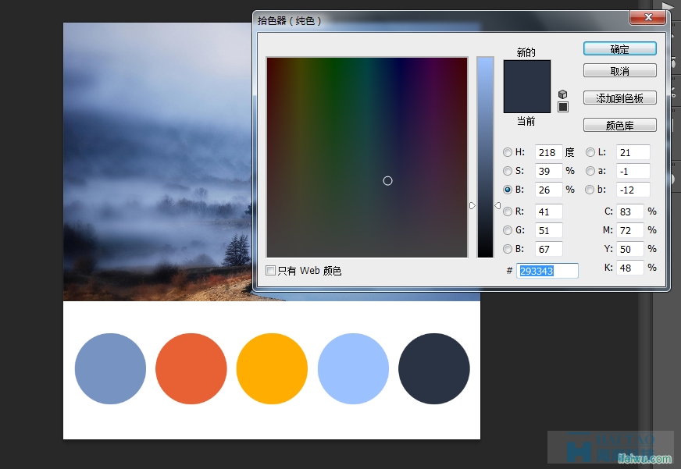Screen dimensions: 681x469
Task: Click the vertical brightness slider strip
Action: point(485,157)
